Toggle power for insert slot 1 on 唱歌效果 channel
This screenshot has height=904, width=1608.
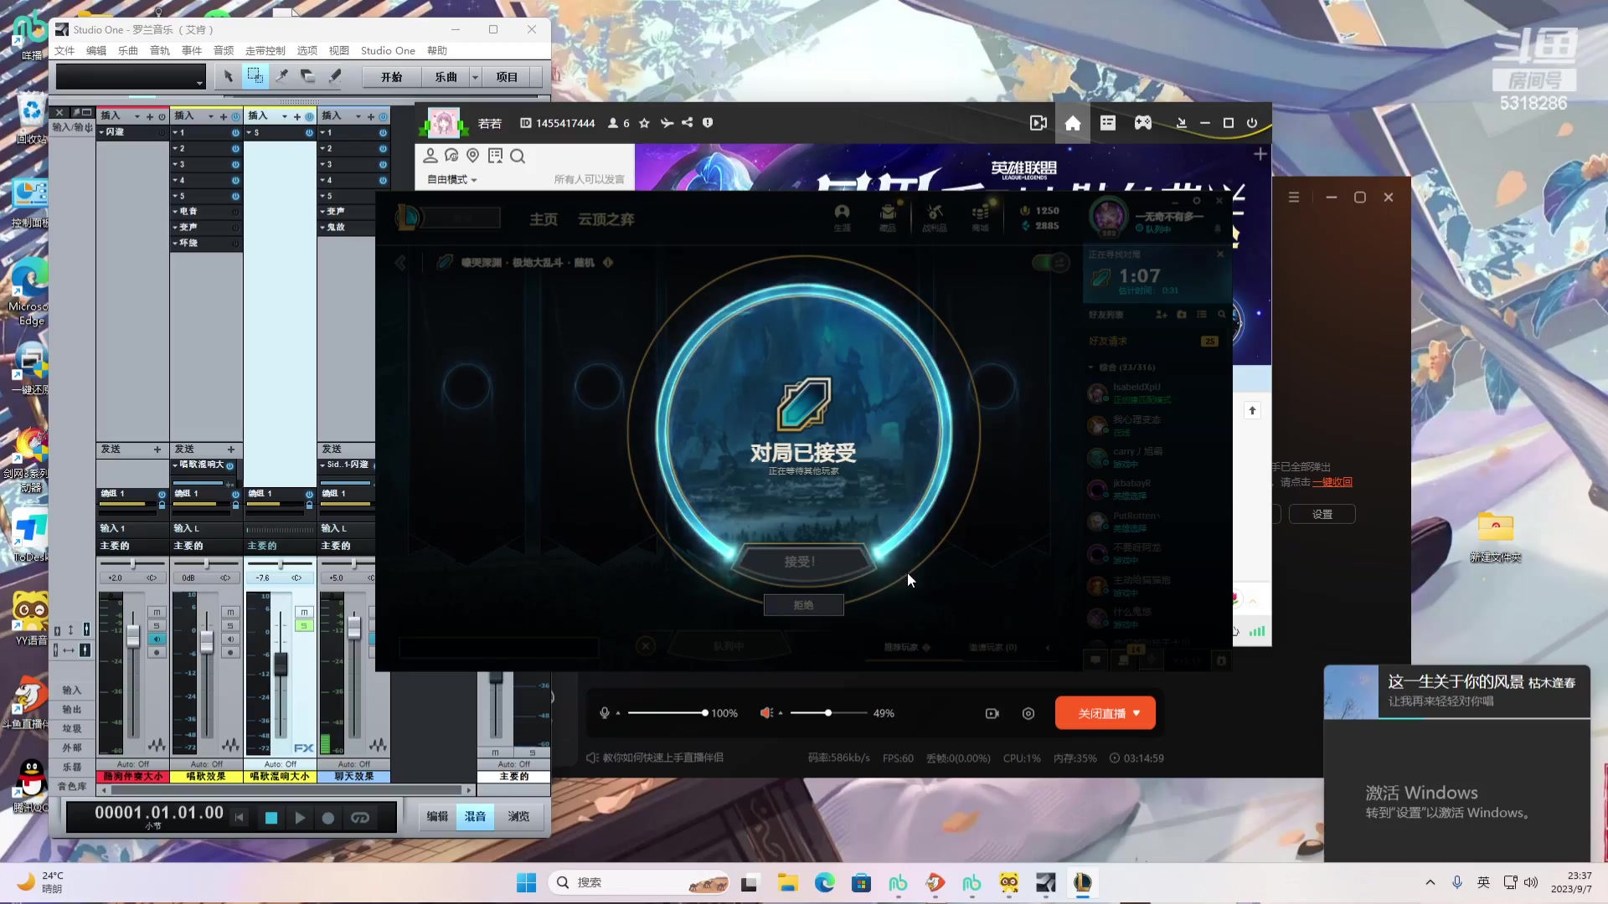coord(235,133)
